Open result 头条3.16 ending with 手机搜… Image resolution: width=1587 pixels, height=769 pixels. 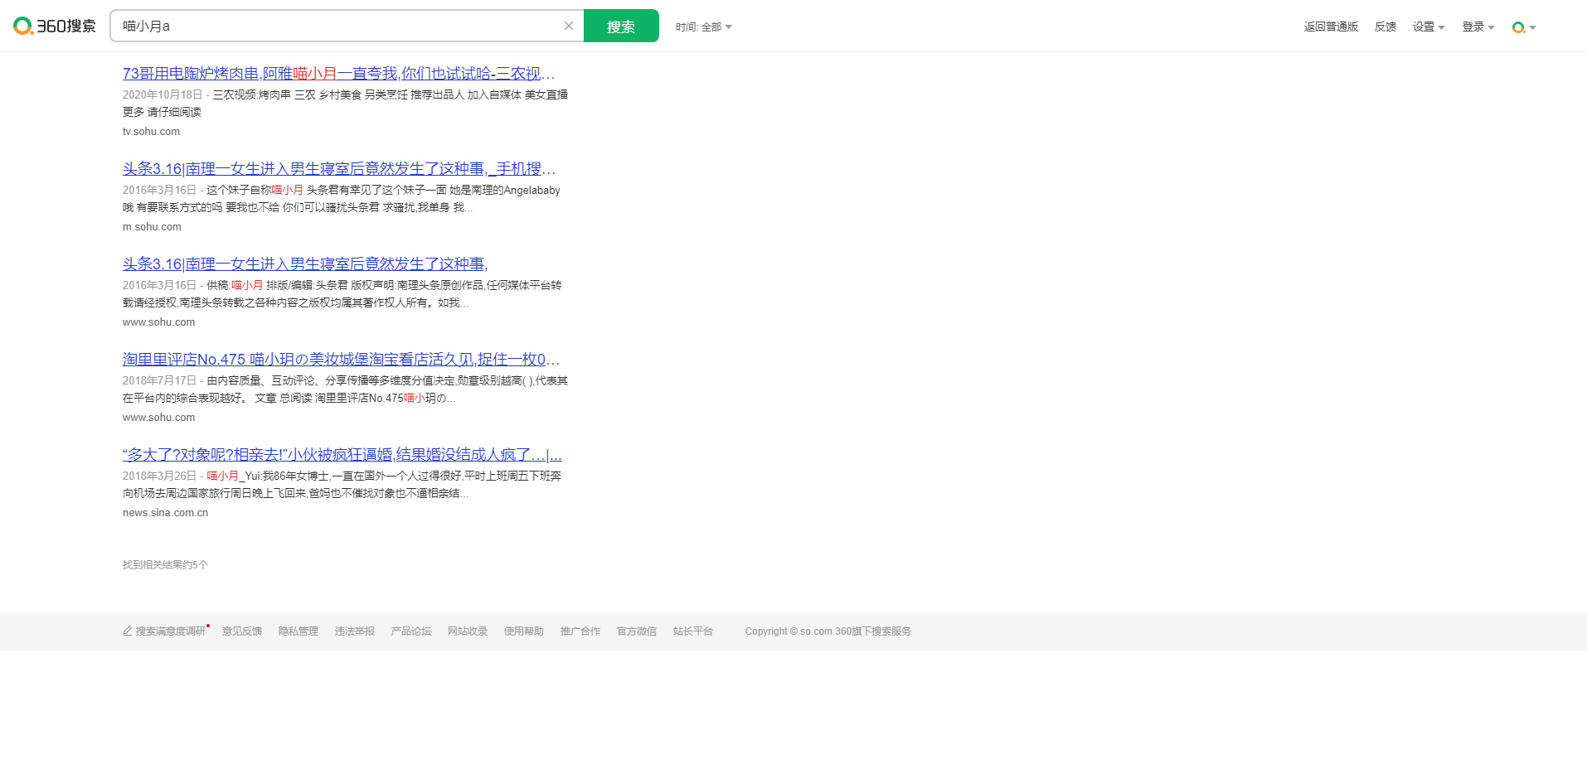339,169
